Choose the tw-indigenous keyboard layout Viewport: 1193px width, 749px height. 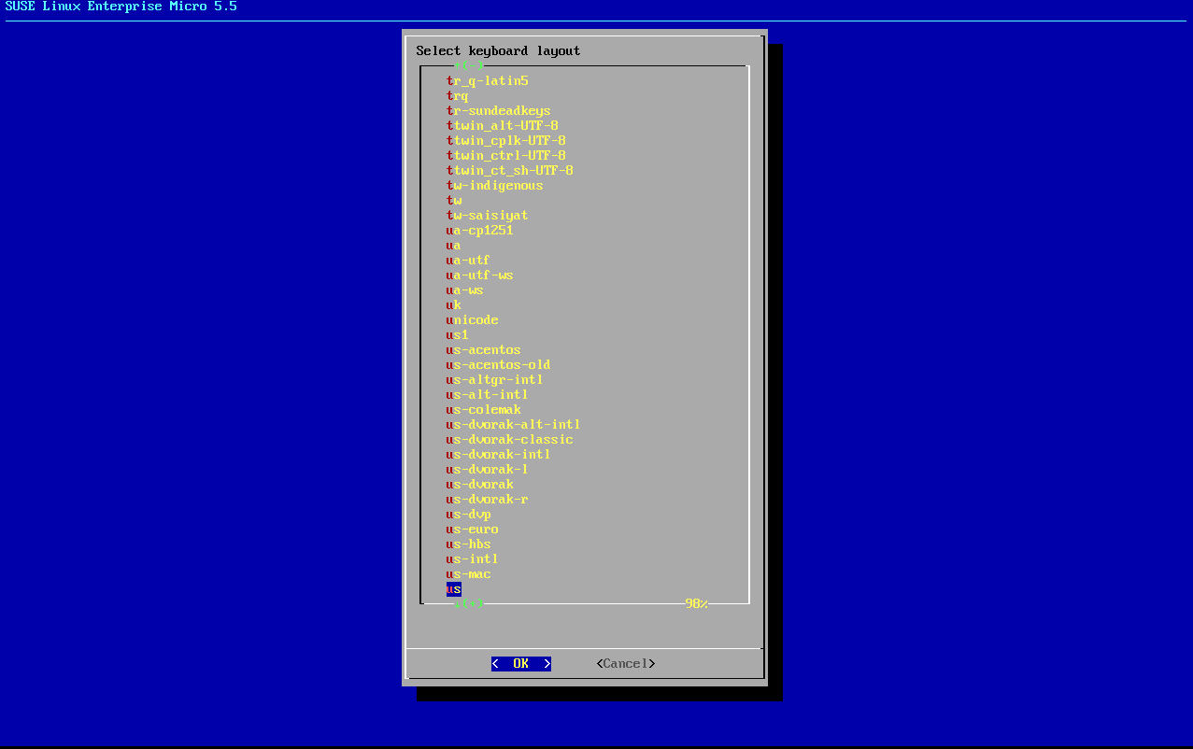(494, 185)
